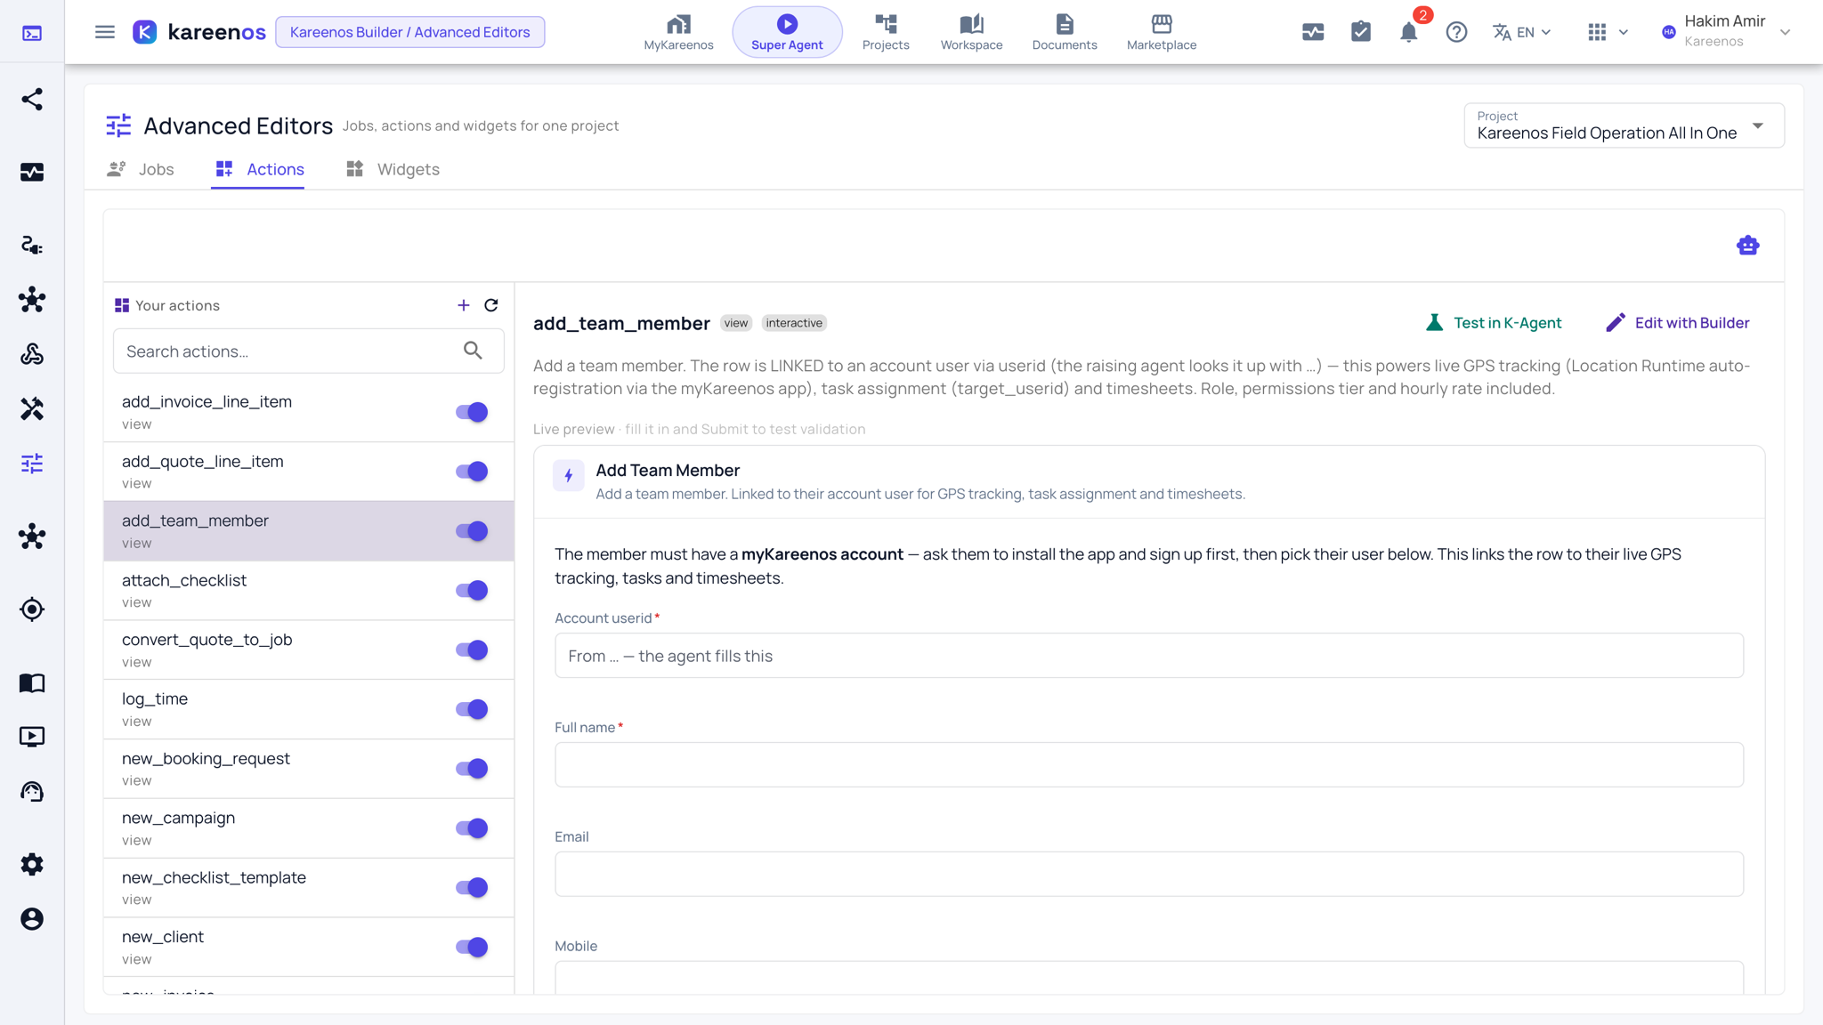Image resolution: width=1823 pixels, height=1025 pixels.
Task: Open the book docs icon in sidebar
Action: pyautogui.click(x=32, y=682)
